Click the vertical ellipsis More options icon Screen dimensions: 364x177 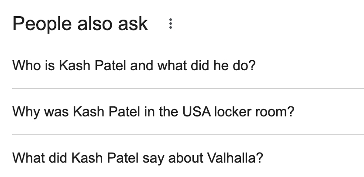170,24
